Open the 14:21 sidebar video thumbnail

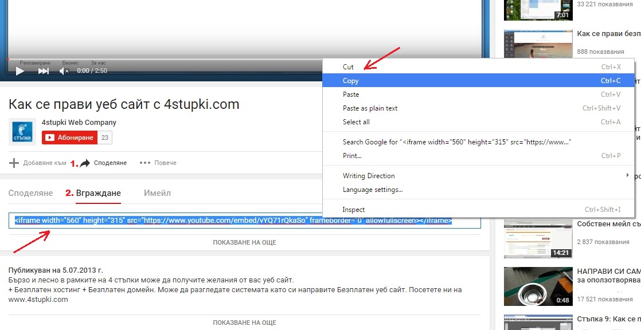(538, 239)
